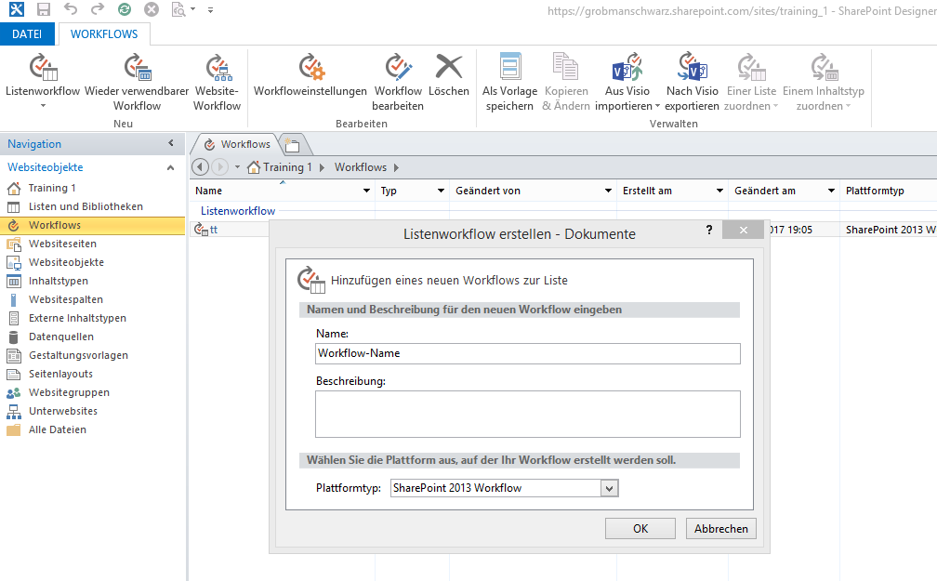This screenshot has height=581, width=937.
Task: Click the Löschen delete icon
Action: click(x=449, y=69)
